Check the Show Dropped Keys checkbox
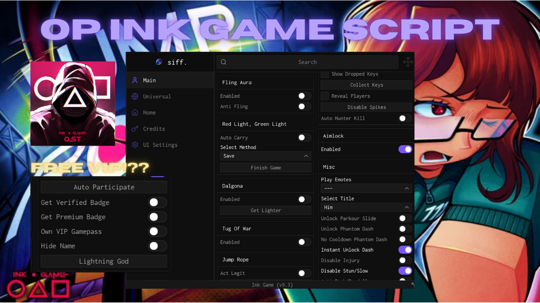This screenshot has width=540, height=303. (325, 74)
